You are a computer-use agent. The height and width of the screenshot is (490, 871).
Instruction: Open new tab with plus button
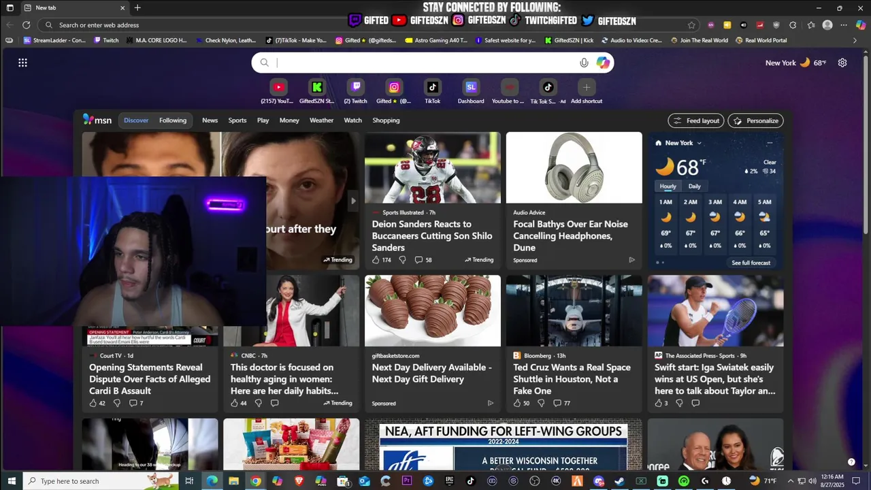(x=137, y=7)
